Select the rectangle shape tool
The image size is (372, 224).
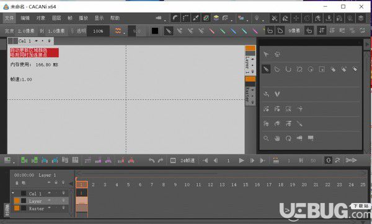322,69
